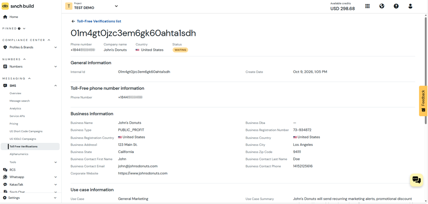Go to SMS Analytics

pyautogui.click(x=15, y=108)
